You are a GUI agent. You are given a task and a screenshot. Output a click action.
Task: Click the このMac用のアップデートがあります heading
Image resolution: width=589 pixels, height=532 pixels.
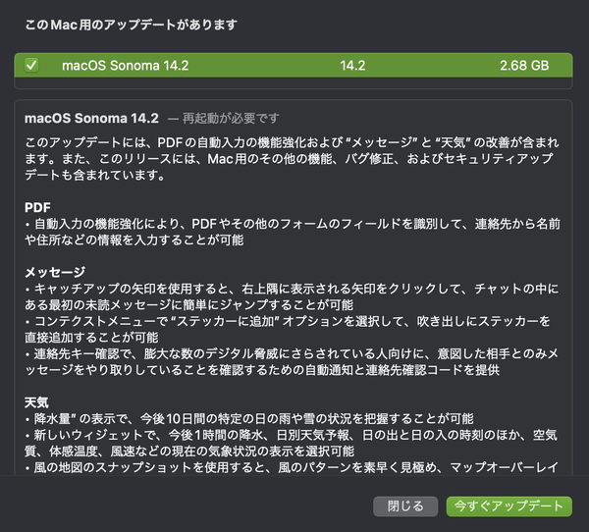tap(132, 25)
